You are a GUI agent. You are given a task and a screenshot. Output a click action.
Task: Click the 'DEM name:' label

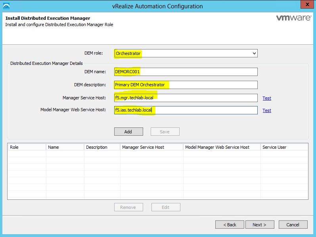pos(95,72)
